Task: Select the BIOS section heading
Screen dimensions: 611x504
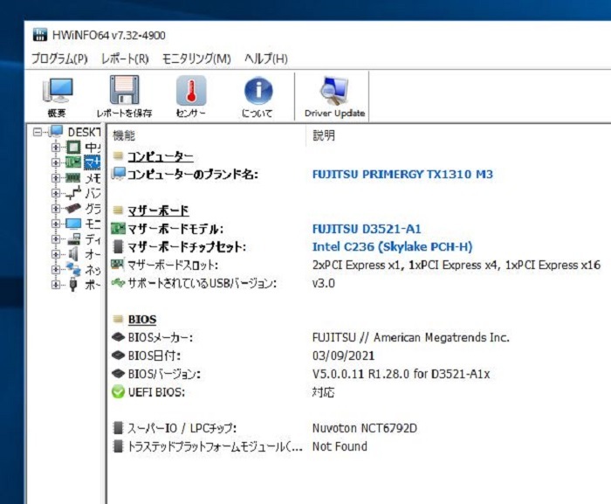Action: (x=142, y=320)
